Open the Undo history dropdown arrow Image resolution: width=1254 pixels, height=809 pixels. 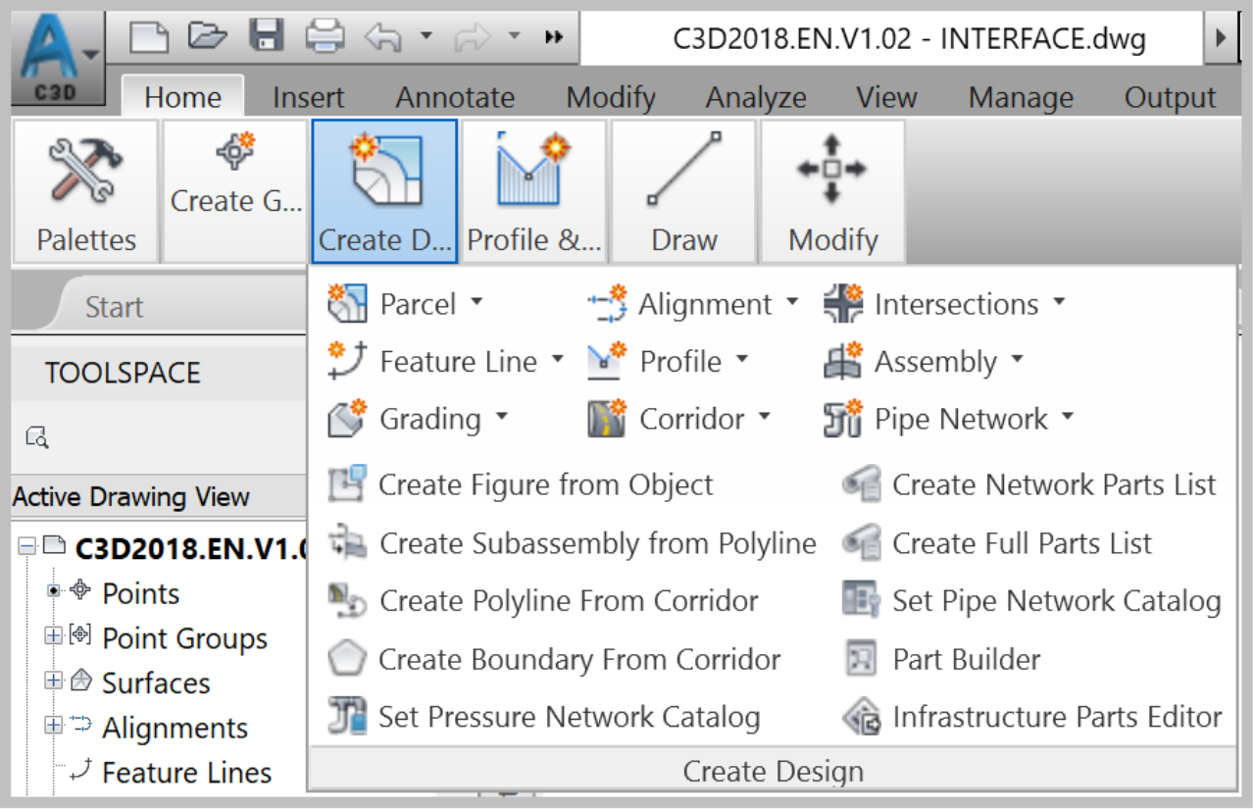(x=426, y=36)
